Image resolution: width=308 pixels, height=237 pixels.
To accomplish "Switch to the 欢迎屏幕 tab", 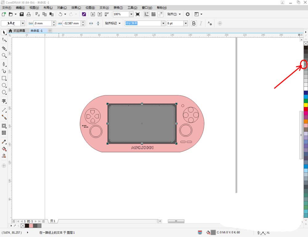I will coord(17,31).
